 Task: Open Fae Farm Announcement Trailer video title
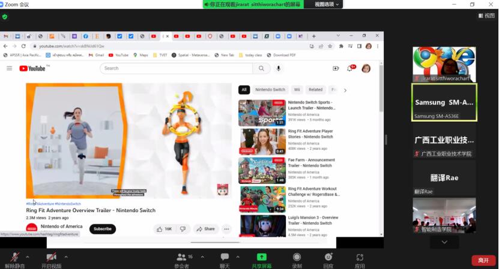coord(311,162)
